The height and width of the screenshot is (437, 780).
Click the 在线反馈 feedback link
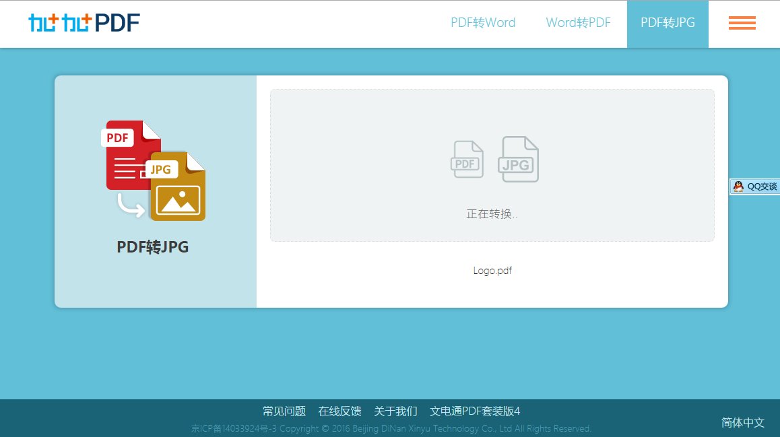click(x=340, y=411)
